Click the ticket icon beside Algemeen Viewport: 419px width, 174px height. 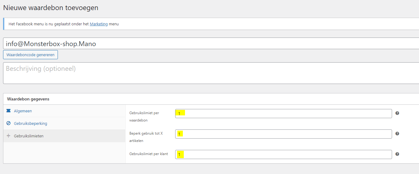click(x=8, y=111)
